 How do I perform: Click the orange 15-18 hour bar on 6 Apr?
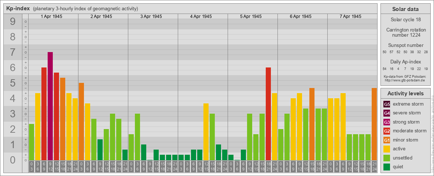tap(312, 124)
